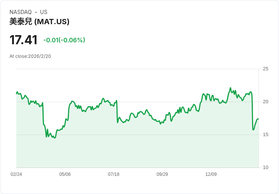Select the 05/06 date on the x-axis
This screenshot has height=194, width=279.
tap(65, 174)
